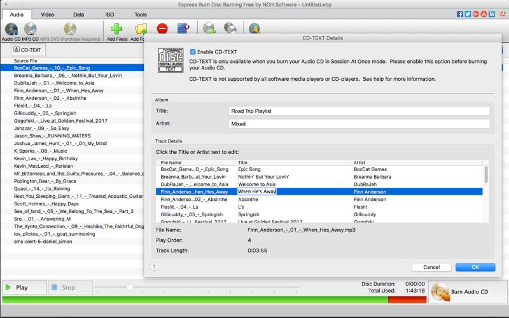This screenshot has width=509, height=318.
Task: Uncheck the Enable CD-TEXT checkbox
Action: point(193,52)
